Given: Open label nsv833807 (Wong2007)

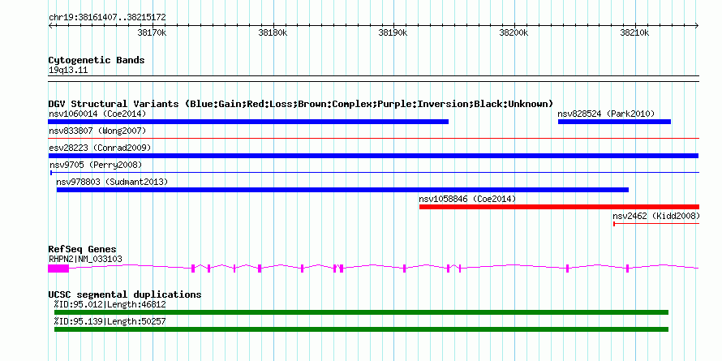Looking at the screenshot, I should tap(97, 131).
